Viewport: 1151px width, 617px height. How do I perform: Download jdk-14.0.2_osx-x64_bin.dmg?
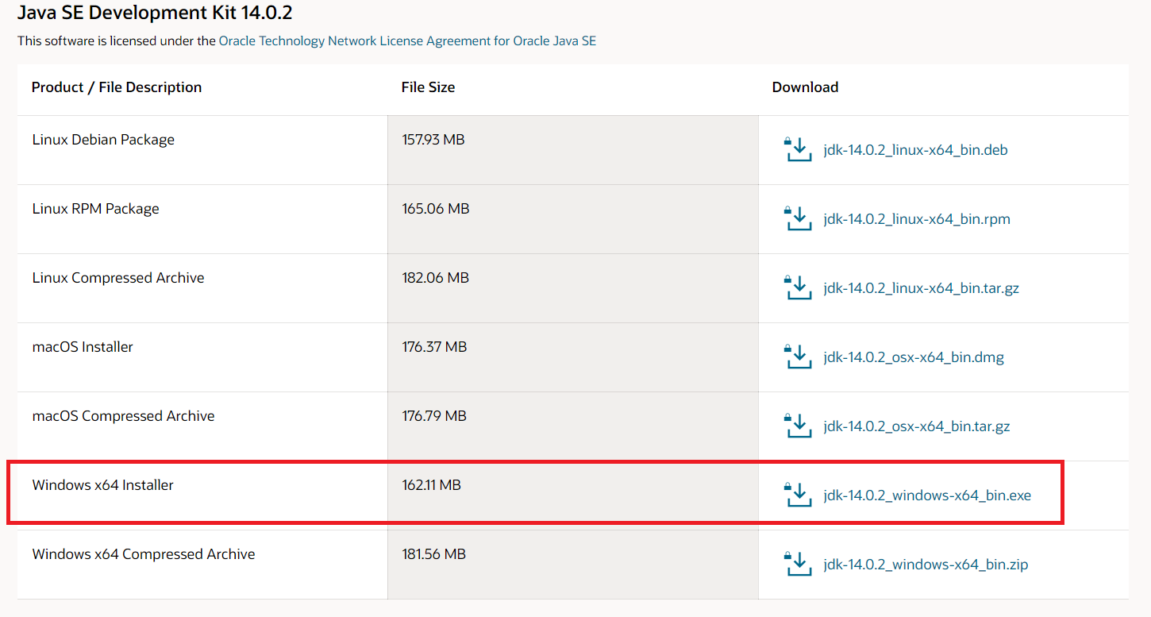click(x=914, y=357)
